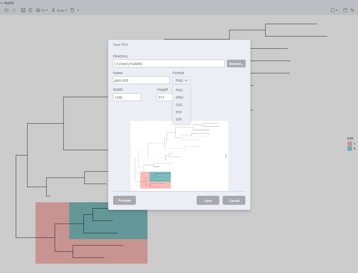Screen dimensions: 358x273
Task: Click the save plot floppy disk icon
Action: [x=23, y=10]
